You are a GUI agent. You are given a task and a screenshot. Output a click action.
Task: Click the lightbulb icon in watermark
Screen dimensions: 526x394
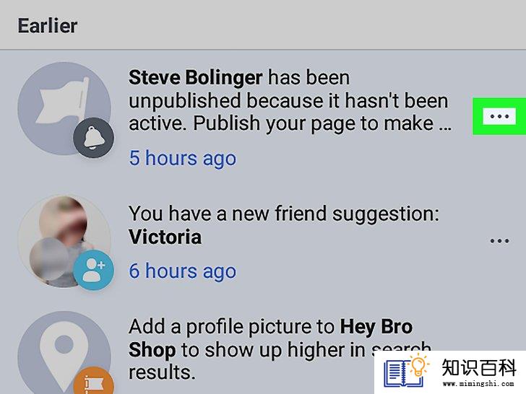[x=418, y=366]
